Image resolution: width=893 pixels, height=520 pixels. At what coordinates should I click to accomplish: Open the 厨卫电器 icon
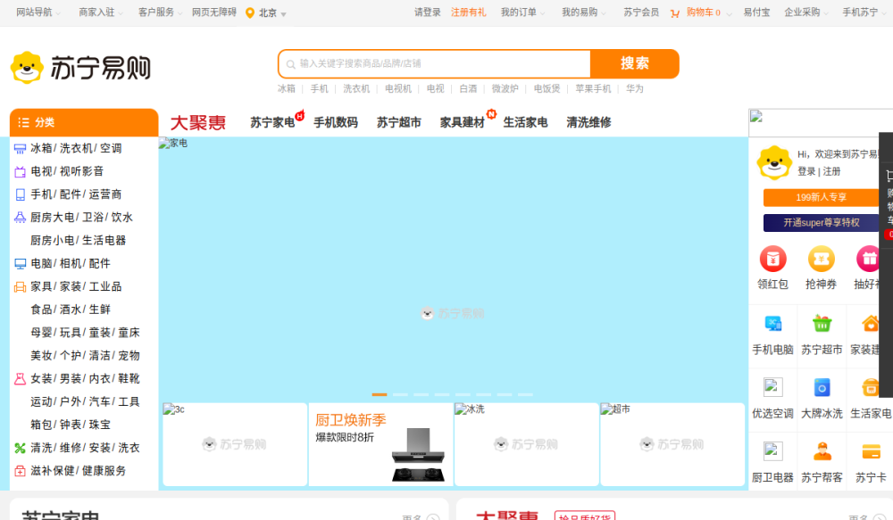click(x=772, y=451)
